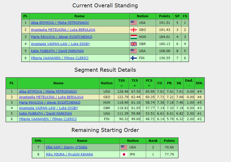Click the Hungary flag icon in overall standing

pos(134,37)
